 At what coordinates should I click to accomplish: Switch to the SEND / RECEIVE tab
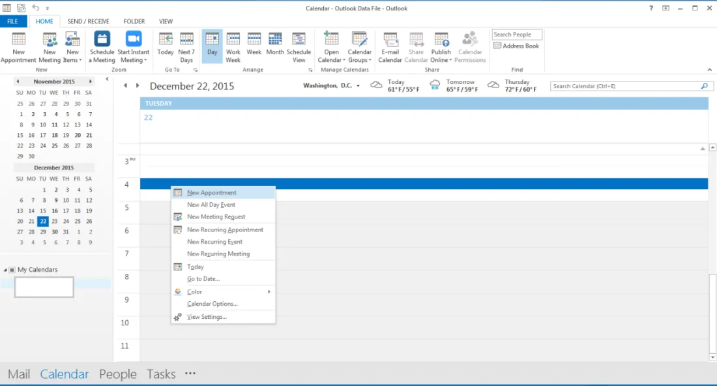[88, 21]
